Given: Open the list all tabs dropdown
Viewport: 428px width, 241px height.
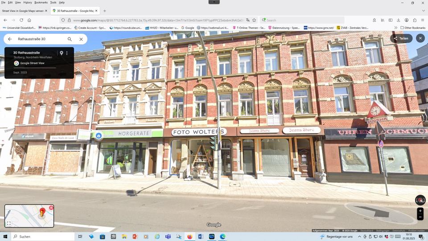Looking at the screenshot, I should (x=424, y=11).
